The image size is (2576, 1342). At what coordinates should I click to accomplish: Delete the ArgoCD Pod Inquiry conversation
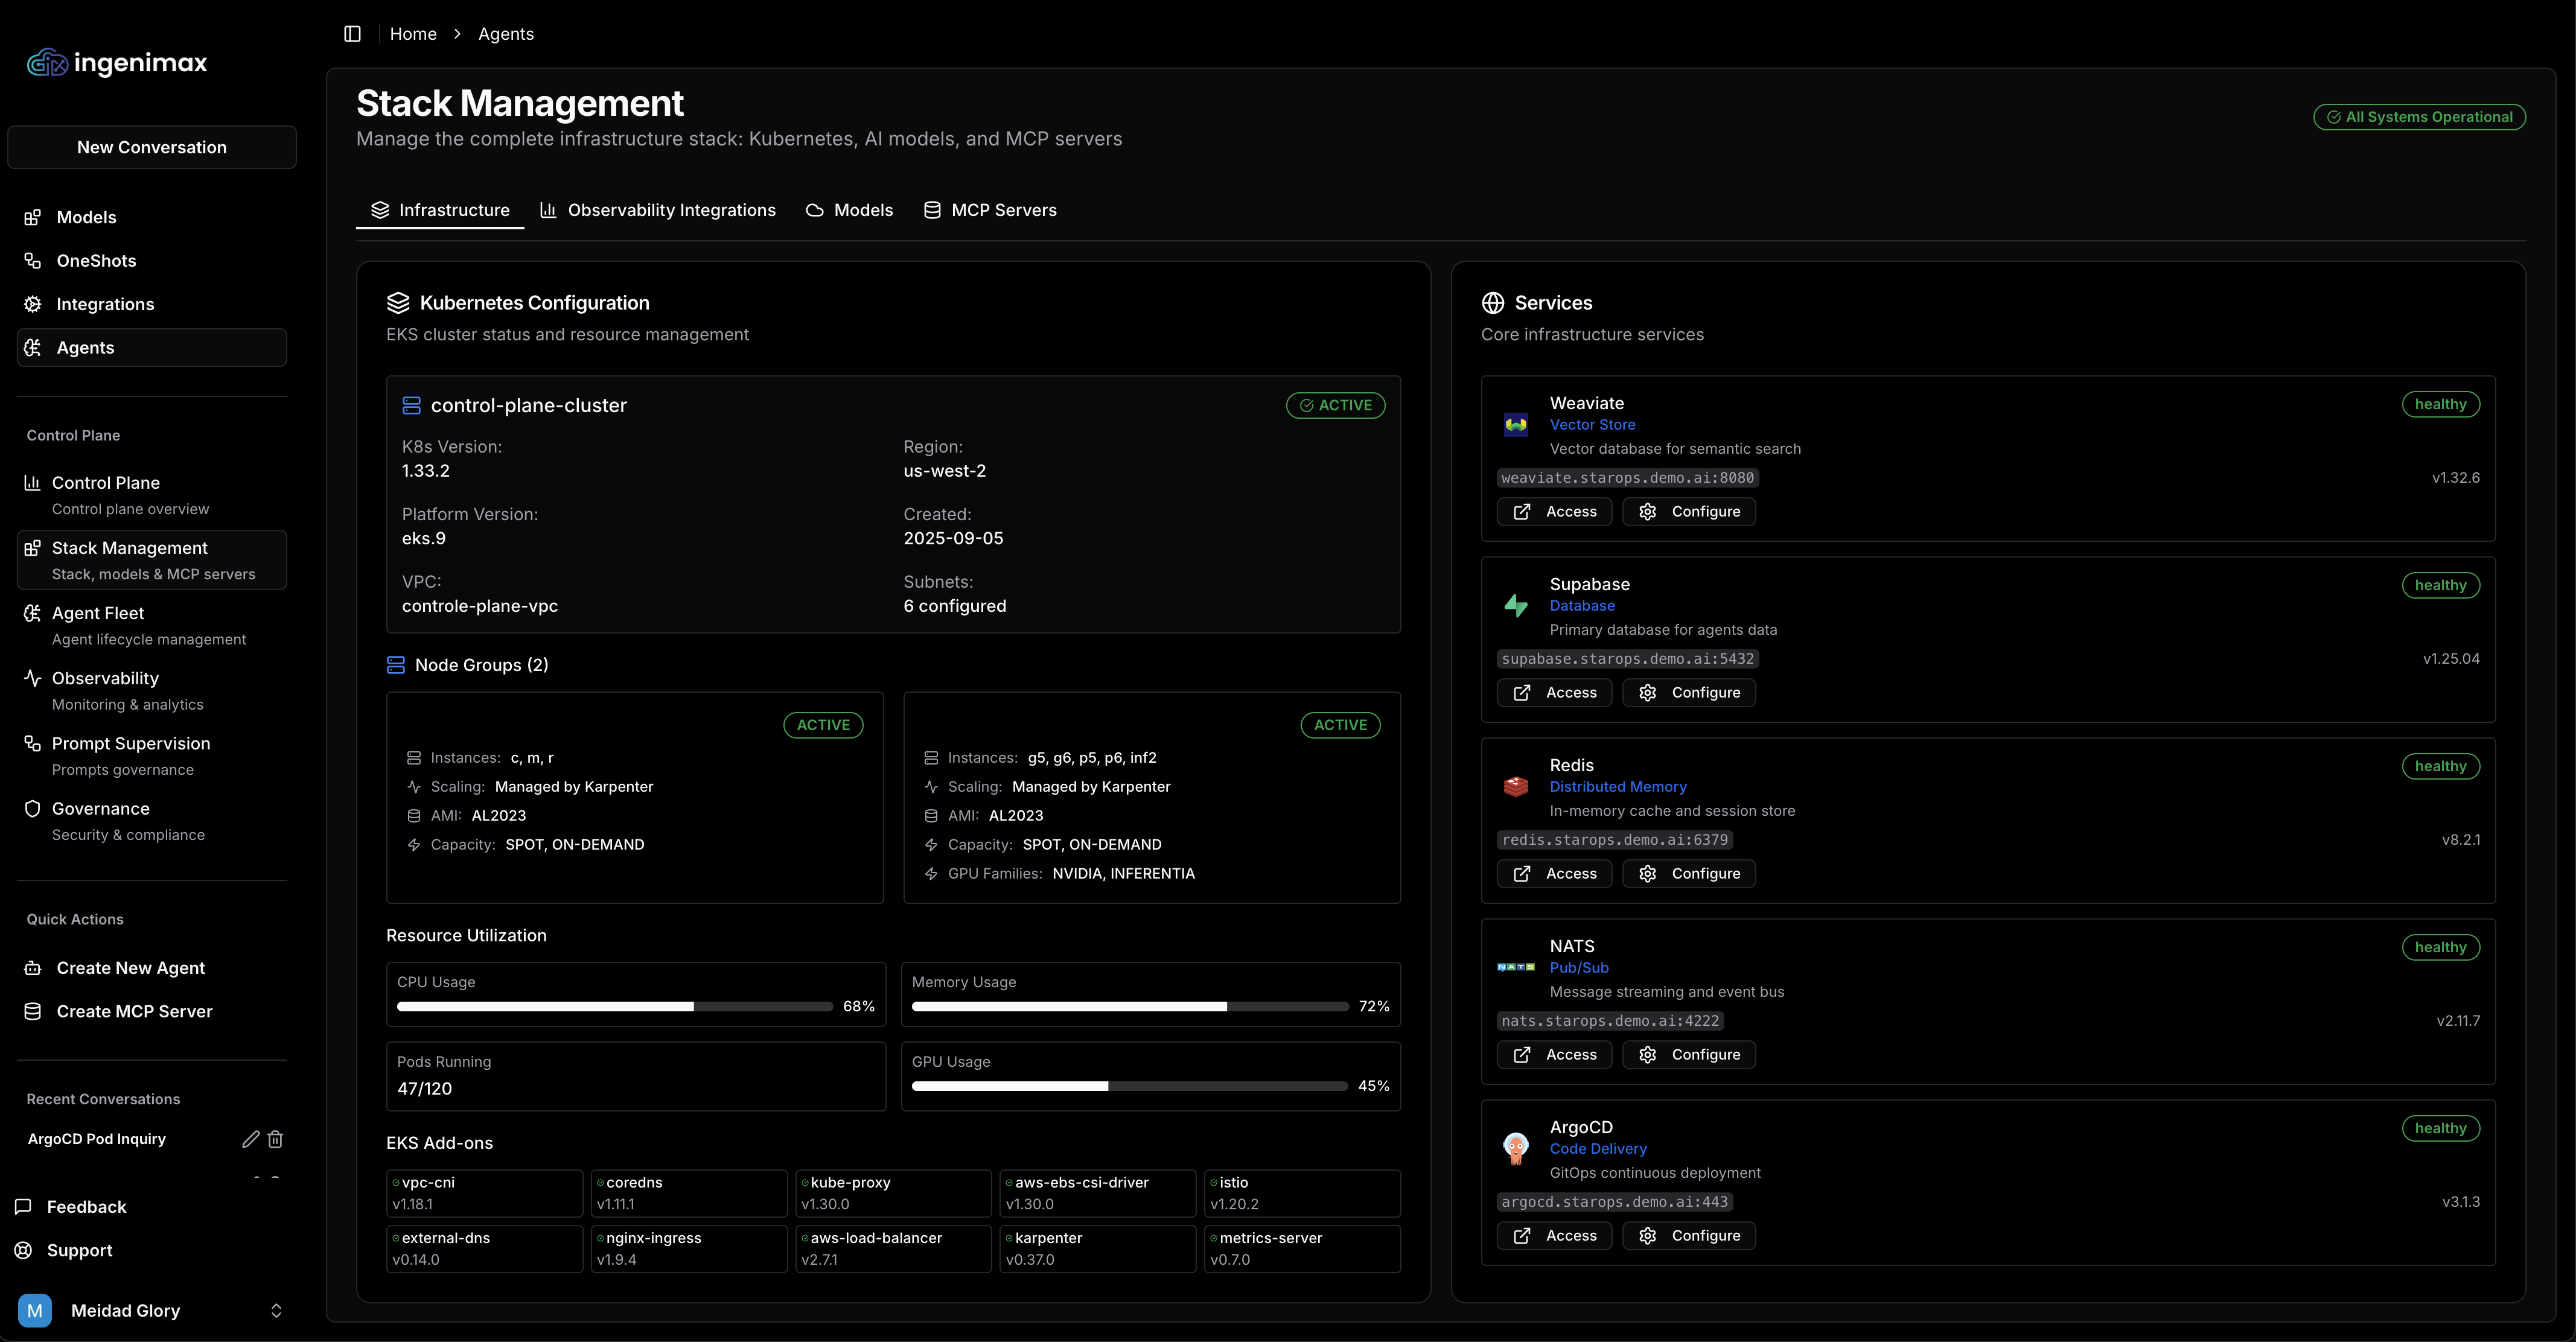point(275,1139)
